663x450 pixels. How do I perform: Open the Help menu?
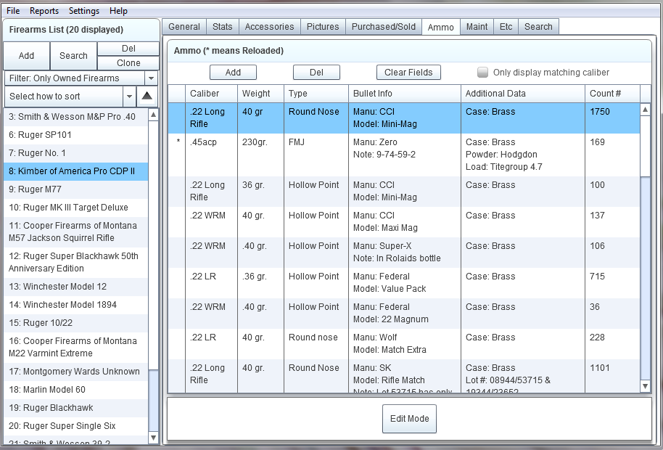coord(118,11)
